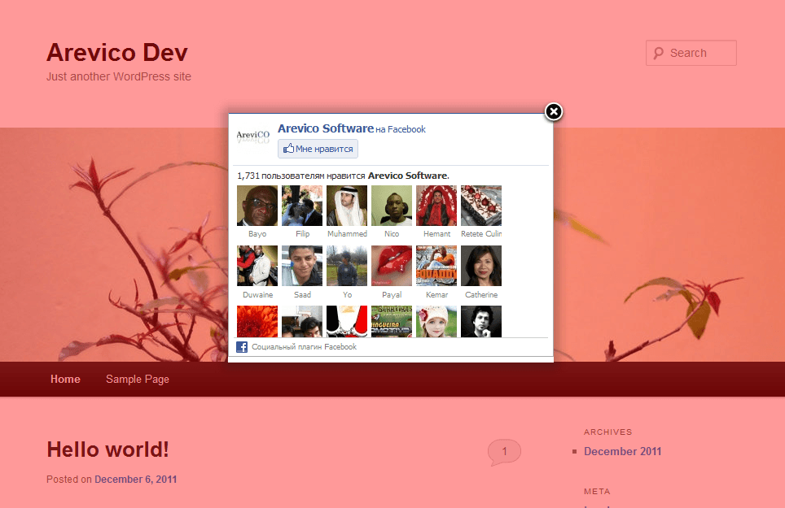Click the 'Just another WordPress site' tagline

coord(119,76)
